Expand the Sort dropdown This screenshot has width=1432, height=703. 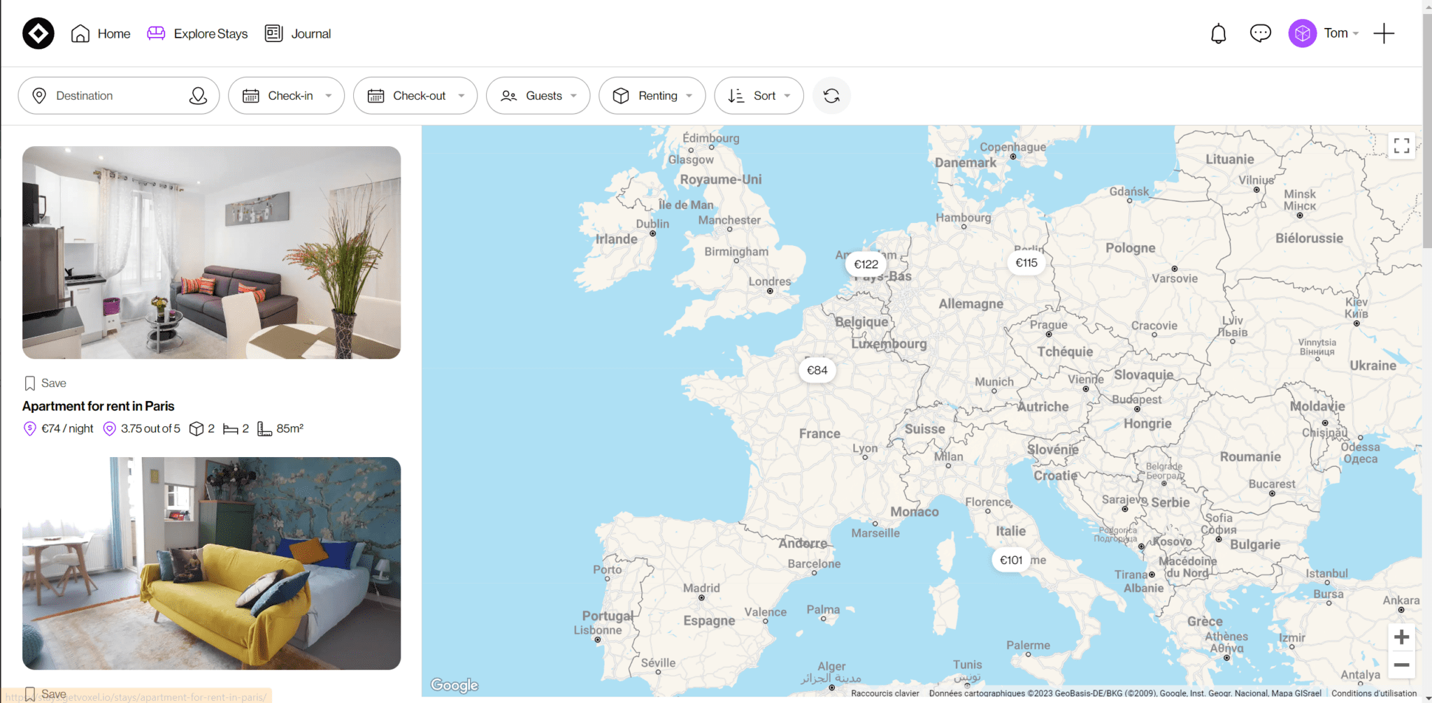point(759,96)
